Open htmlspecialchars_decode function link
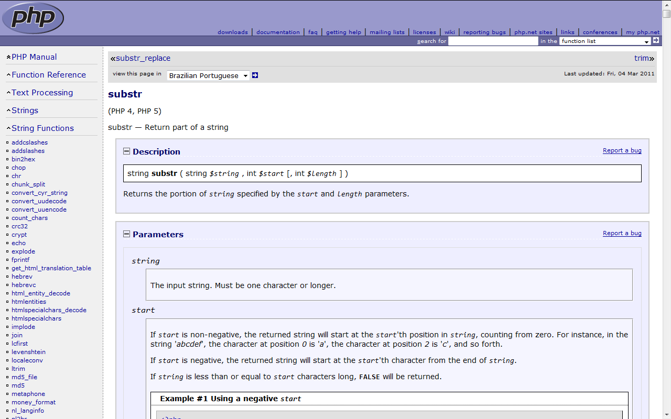Screen dimensions: 671x419 coord(49,310)
